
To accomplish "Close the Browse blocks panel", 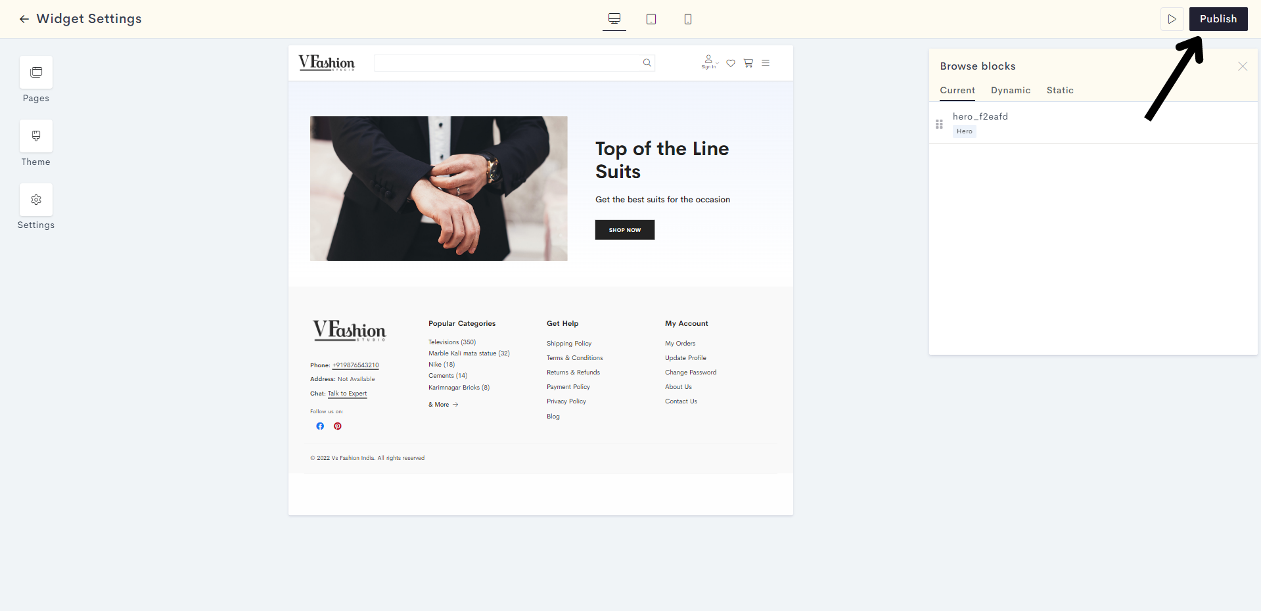I will click(x=1243, y=66).
